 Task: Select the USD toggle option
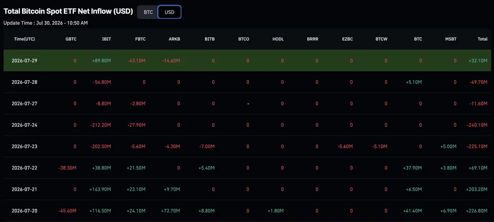[170, 12]
